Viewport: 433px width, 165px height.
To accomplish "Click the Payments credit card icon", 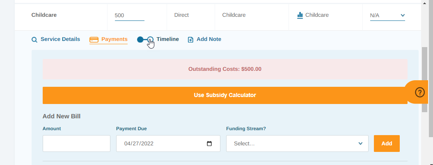I will point(94,40).
